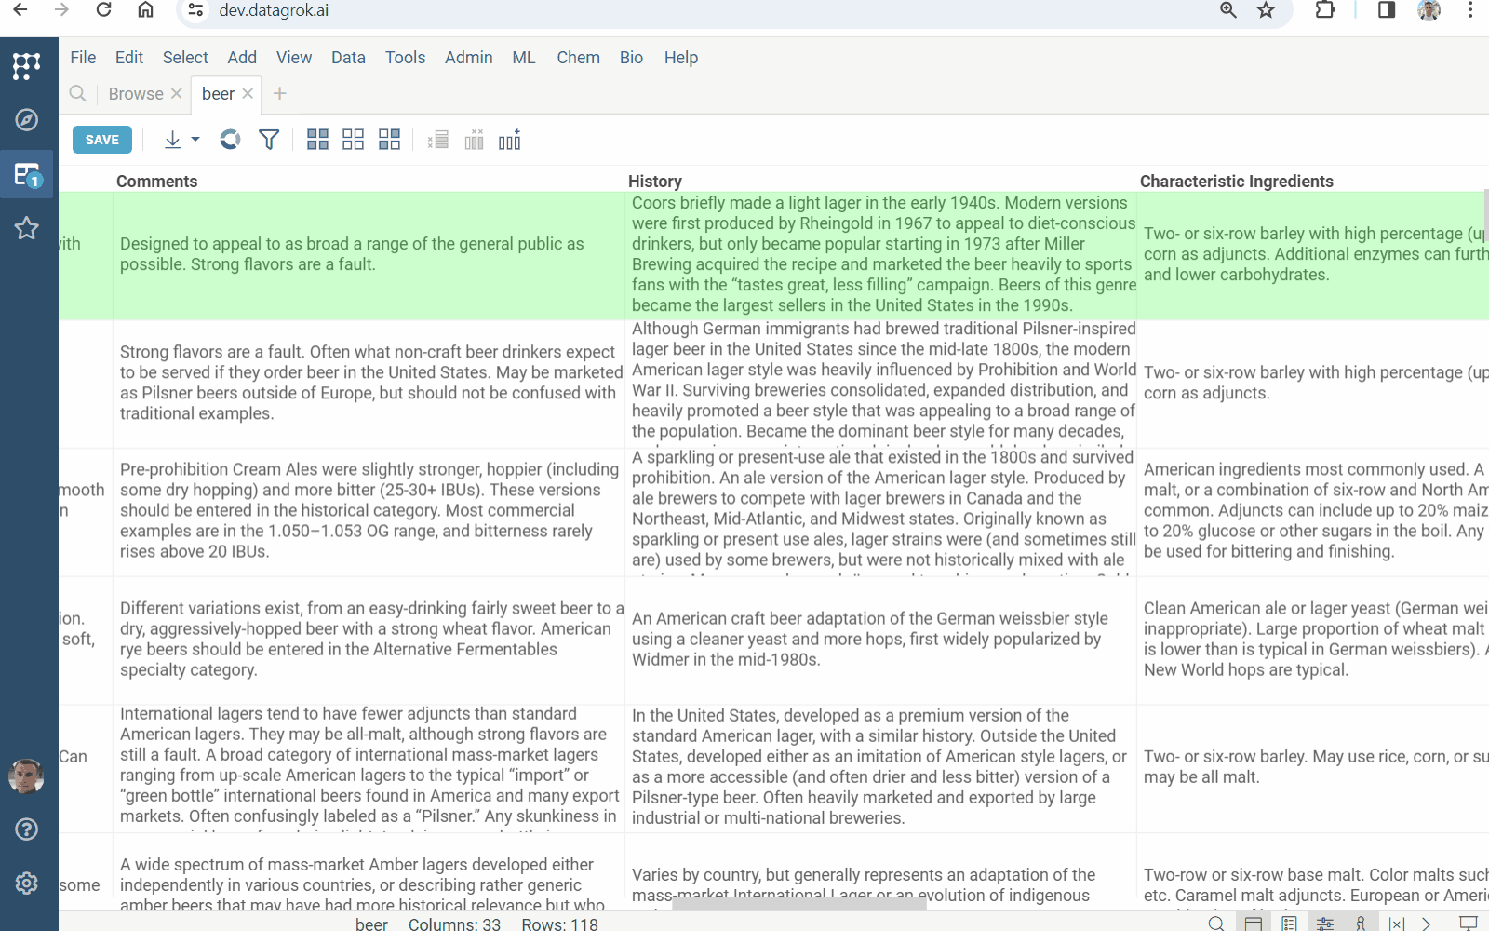Toggle the sliders settings icon in status bar

1325,924
